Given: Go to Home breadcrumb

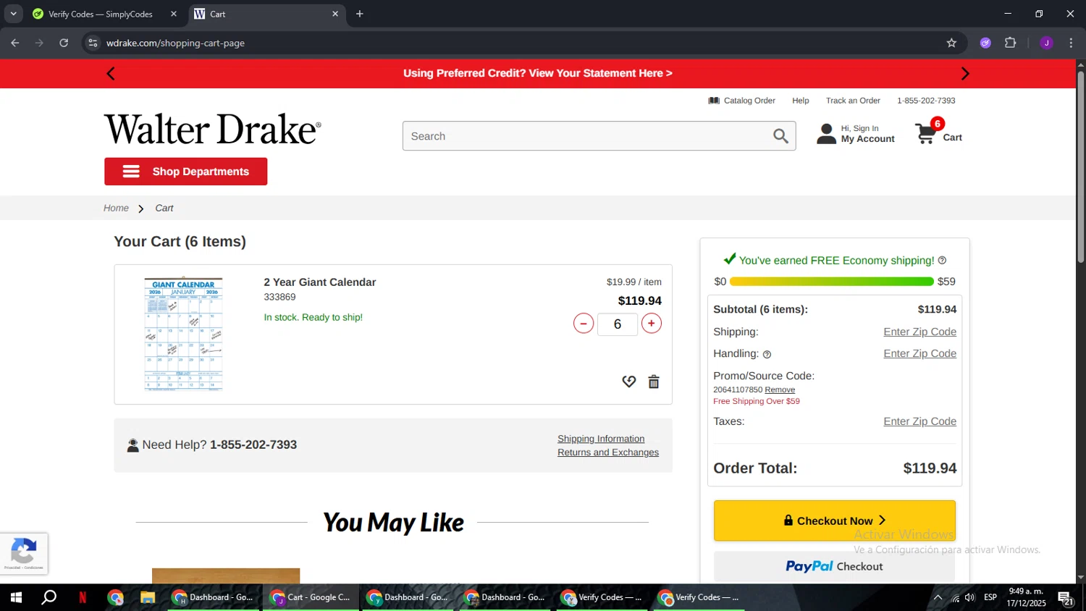Looking at the screenshot, I should [116, 208].
